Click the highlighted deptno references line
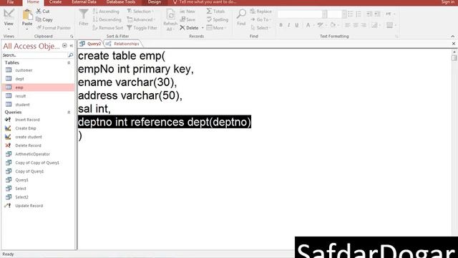 [x=165, y=122]
